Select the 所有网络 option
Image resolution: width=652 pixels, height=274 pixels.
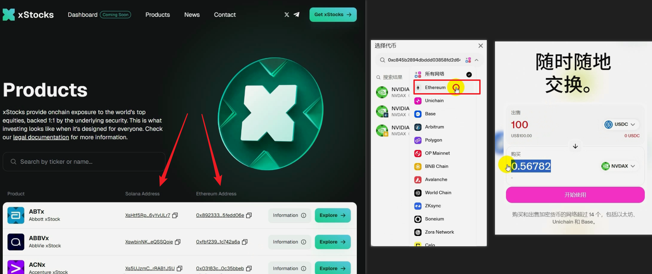444,74
